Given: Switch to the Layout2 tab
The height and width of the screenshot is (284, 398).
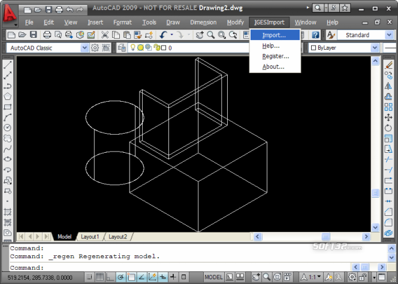Looking at the screenshot, I should coord(117,237).
